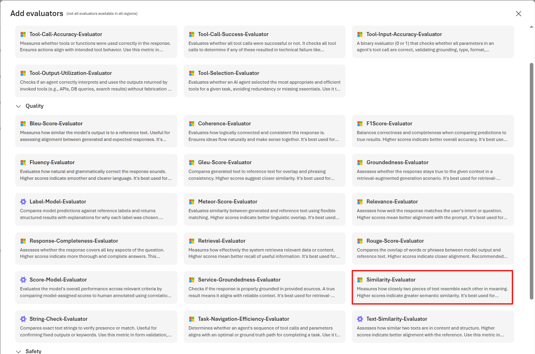Collapse the Quality section
The width and height of the screenshot is (535, 354).
point(18,106)
